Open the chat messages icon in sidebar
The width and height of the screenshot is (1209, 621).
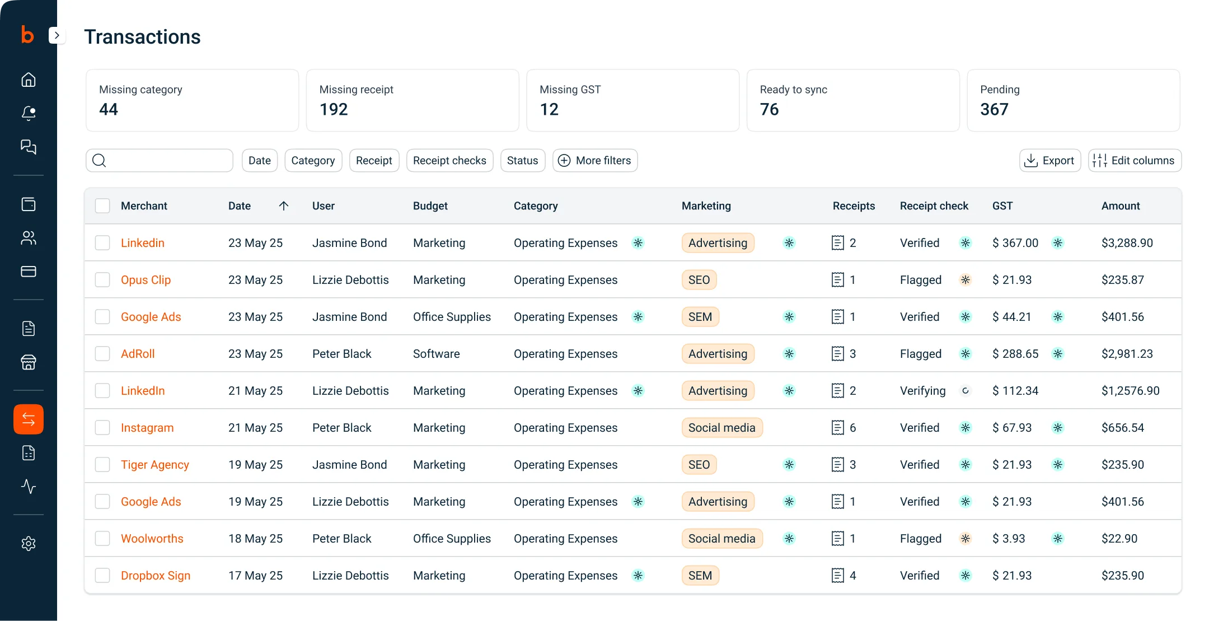coord(28,147)
